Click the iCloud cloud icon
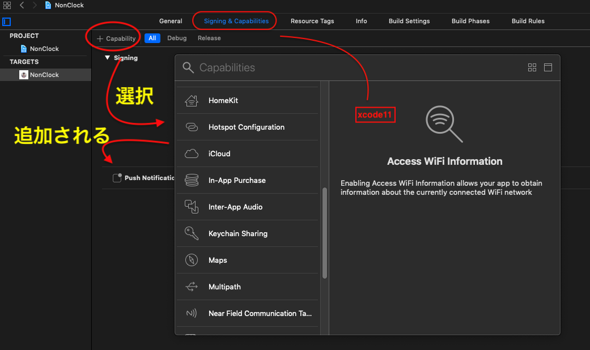Image resolution: width=590 pixels, height=350 pixels. point(192,153)
